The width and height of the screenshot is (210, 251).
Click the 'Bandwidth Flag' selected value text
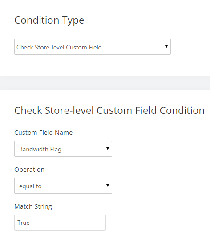pos(40,149)
